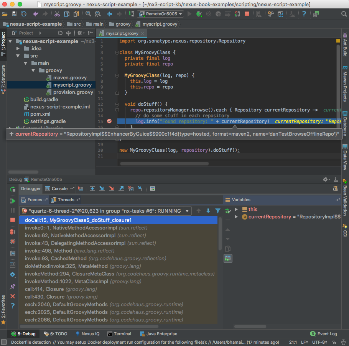Viewport: 349px width, 346px height.
Task: Click the Mute Breakpoints icon
Action: [13, 241]
